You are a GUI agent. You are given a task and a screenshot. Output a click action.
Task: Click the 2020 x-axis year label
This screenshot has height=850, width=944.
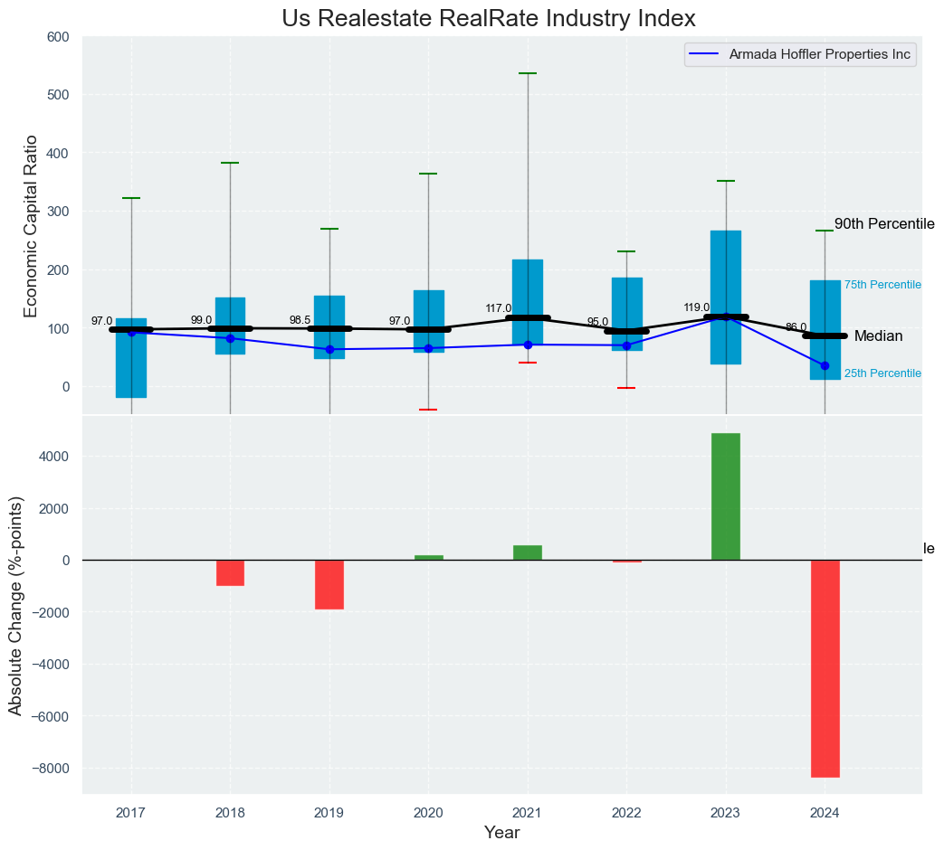[x=428, y=813]
